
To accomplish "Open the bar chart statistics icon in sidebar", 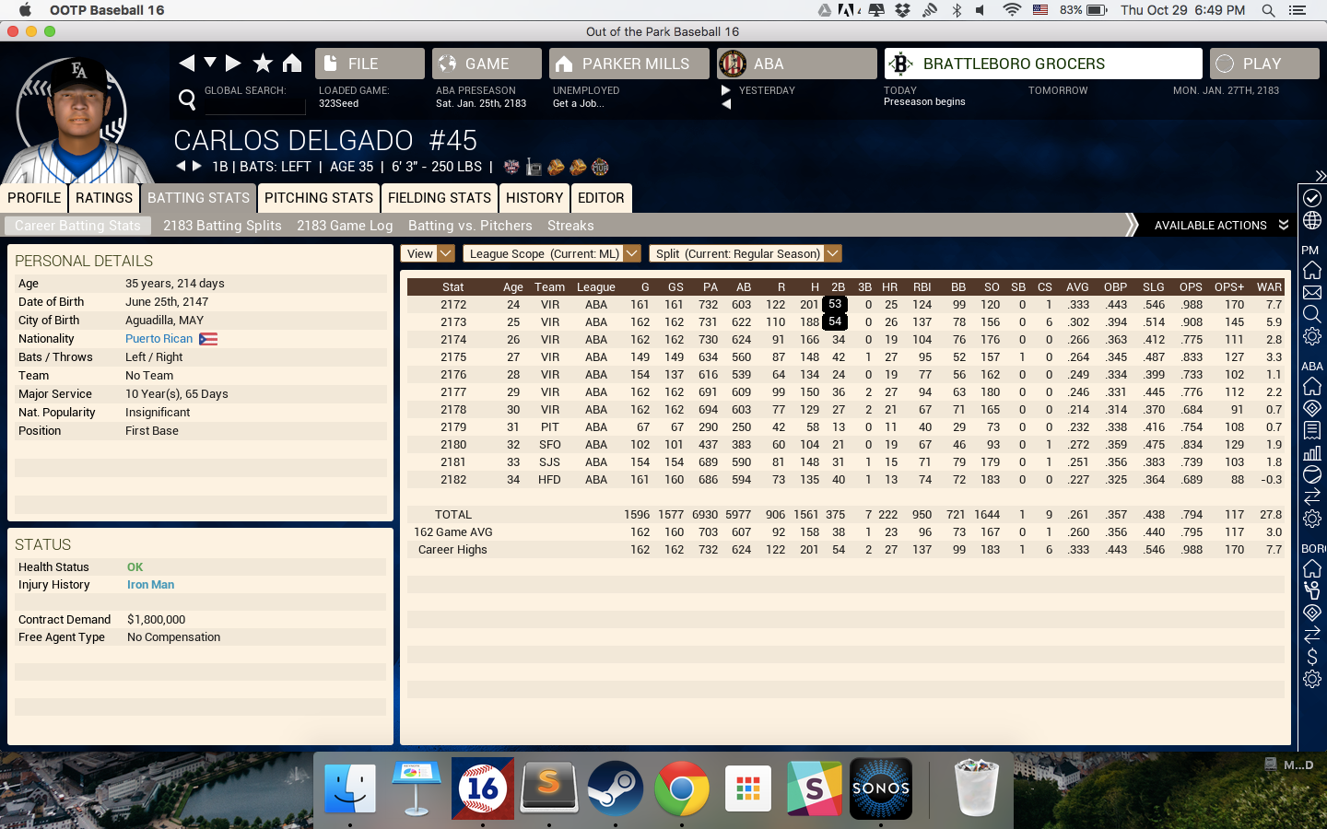I will click(x=1312, y=452).
